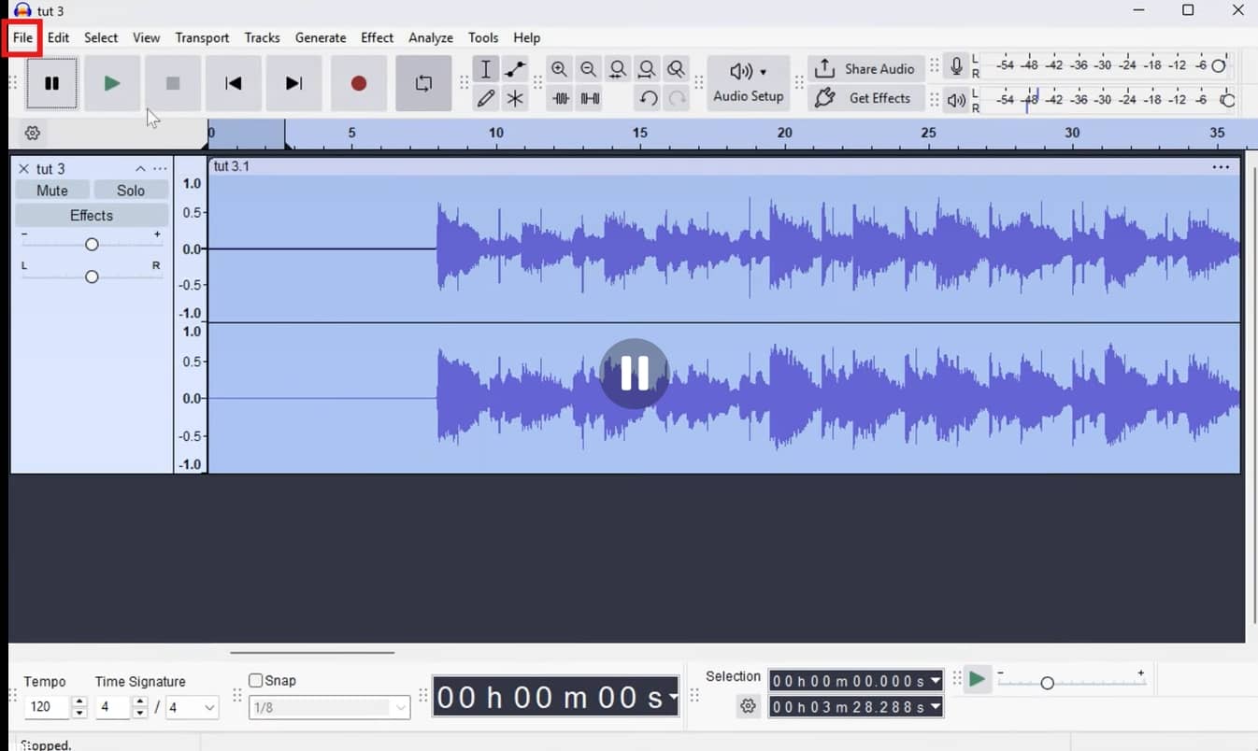The width and height of the screenshot is (1258, 751).
Task: Click the Undo arrow icon
Action: click(x=648, y=98)
